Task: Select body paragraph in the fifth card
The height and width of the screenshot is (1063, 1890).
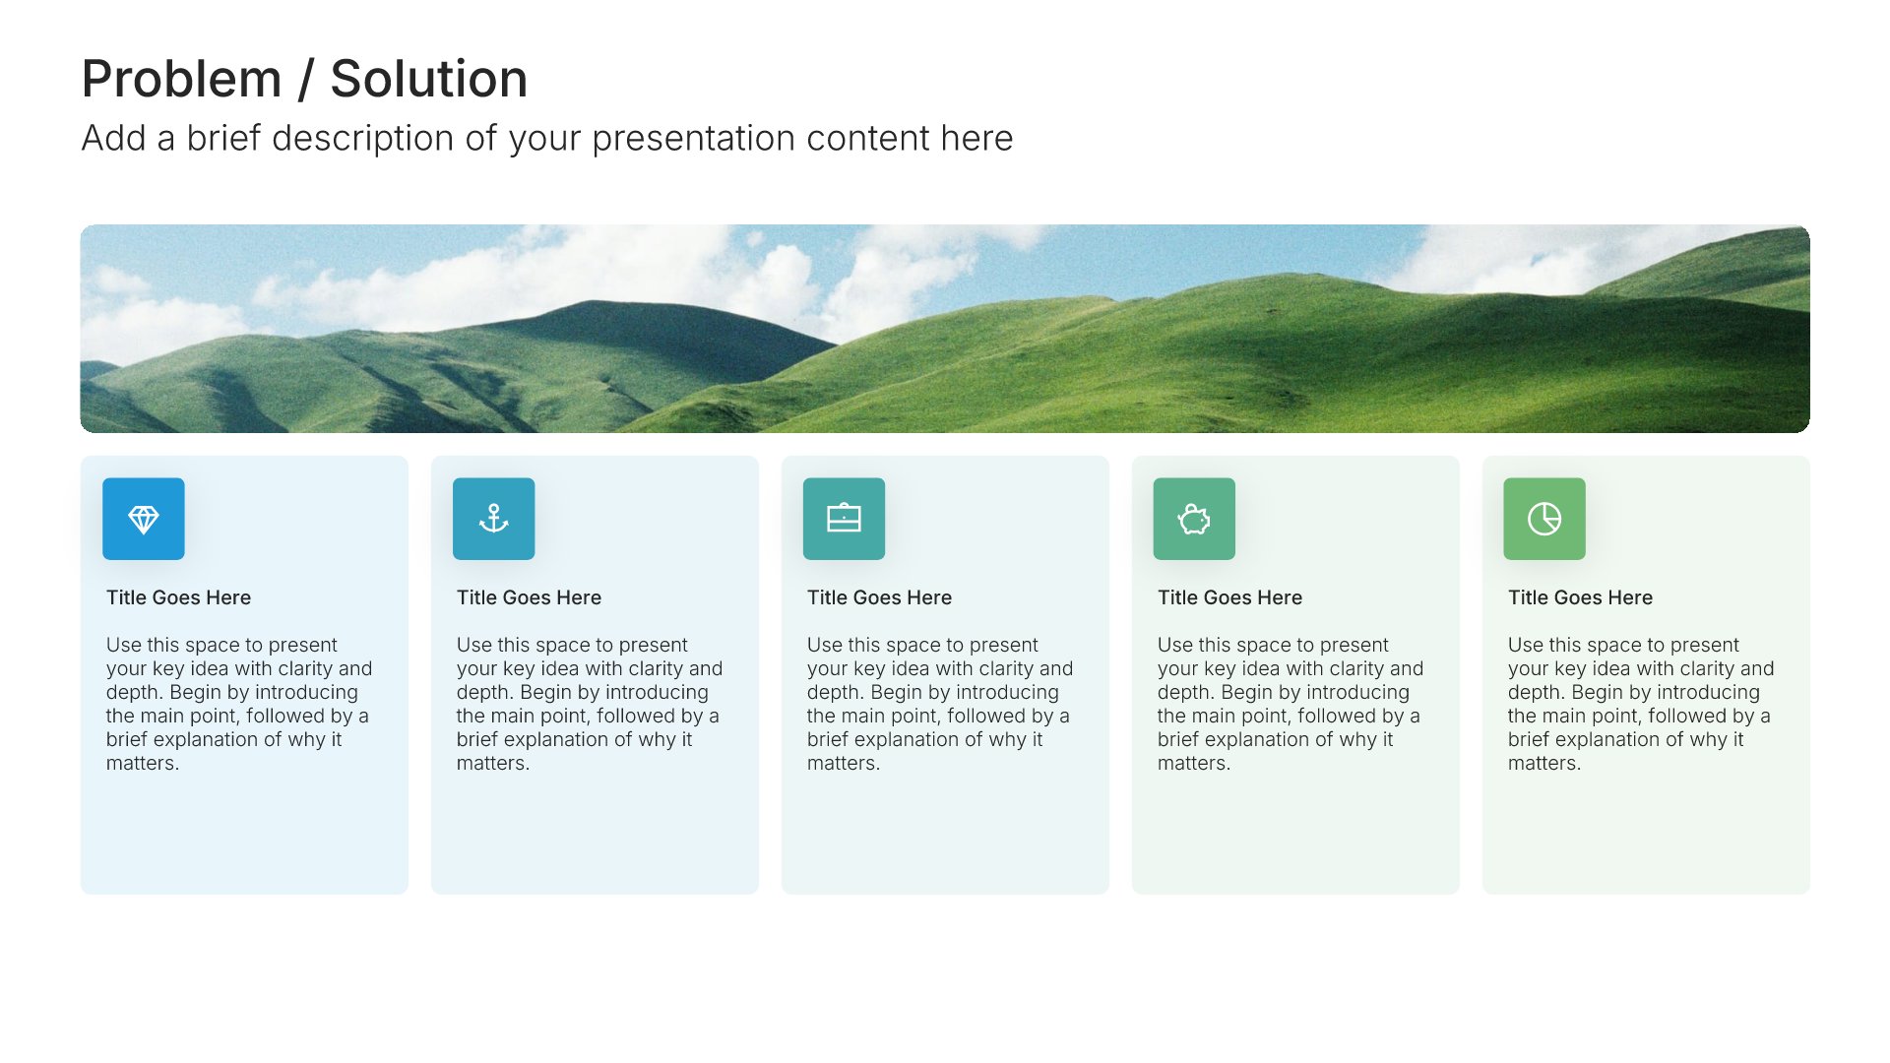Action: point(1641,704)
